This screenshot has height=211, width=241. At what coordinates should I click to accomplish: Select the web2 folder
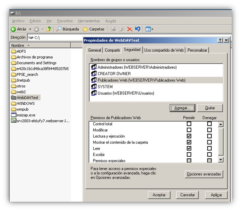click(x=19, y=92)
